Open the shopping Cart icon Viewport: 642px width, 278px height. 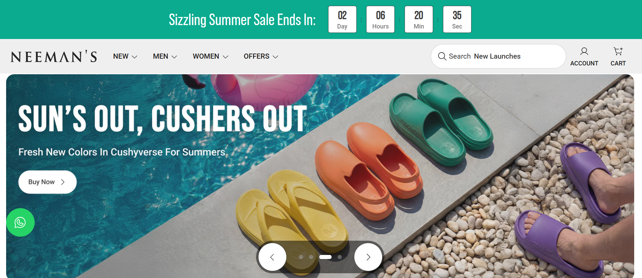(x=618, y=51)
